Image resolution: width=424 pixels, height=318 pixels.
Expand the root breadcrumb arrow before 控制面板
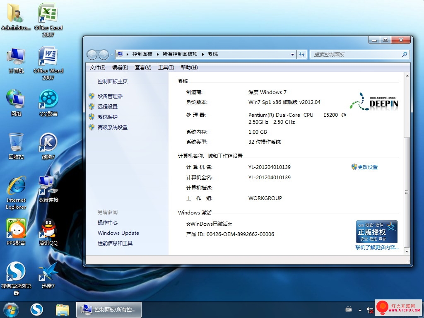click(x=128, y=54)
